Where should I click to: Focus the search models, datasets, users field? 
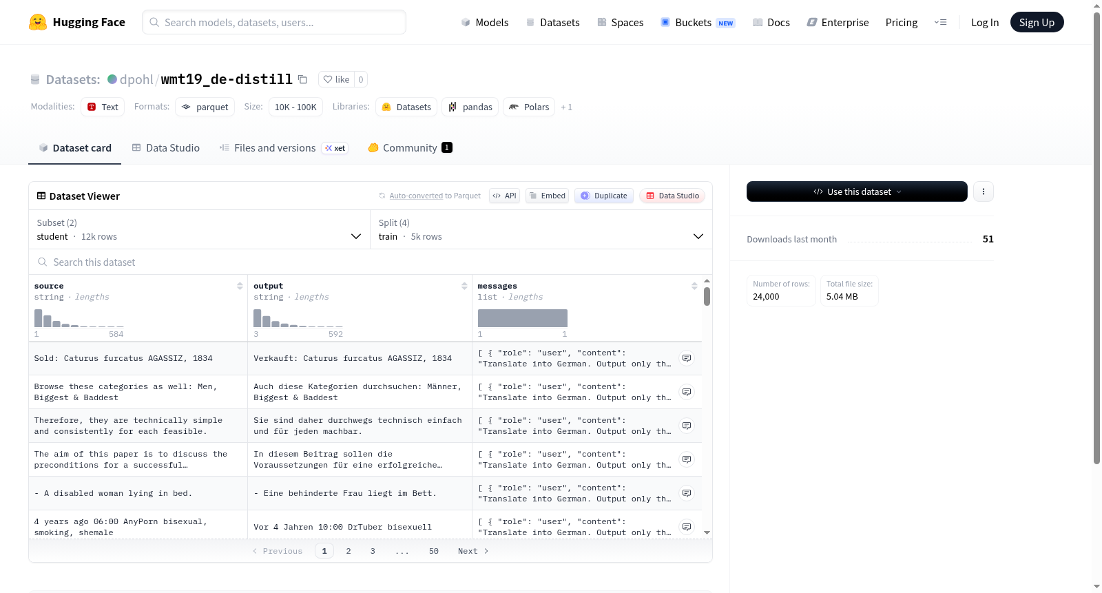pos(274,22)
